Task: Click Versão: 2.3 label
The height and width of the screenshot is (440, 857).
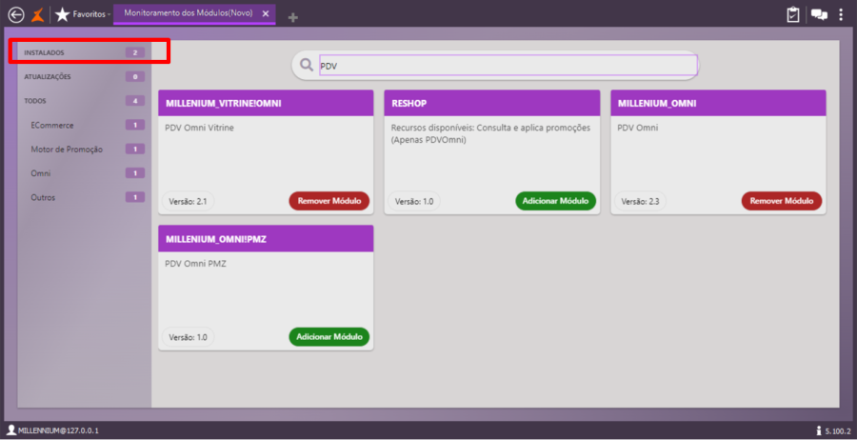Action: pyautogui.click(x=641, y=201)
